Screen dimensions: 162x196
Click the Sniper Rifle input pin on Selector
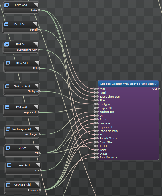[98, 108]
